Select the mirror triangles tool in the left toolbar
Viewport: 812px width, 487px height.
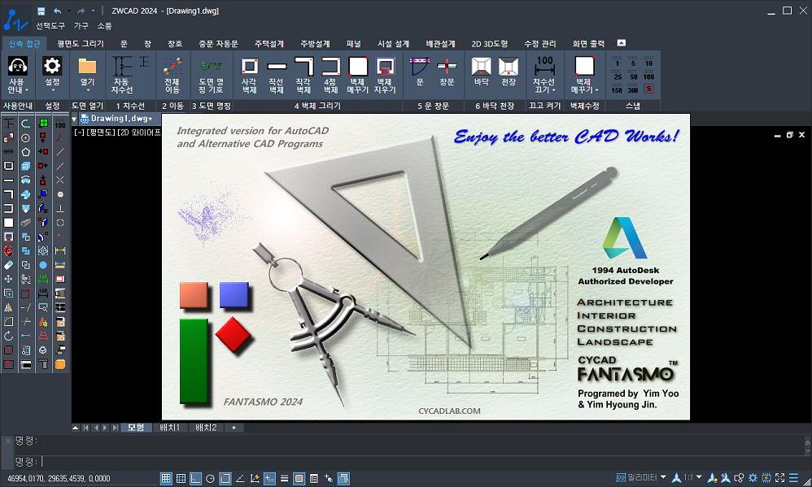pos(8,307)
